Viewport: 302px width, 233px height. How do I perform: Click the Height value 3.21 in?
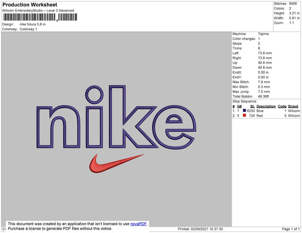294,13
